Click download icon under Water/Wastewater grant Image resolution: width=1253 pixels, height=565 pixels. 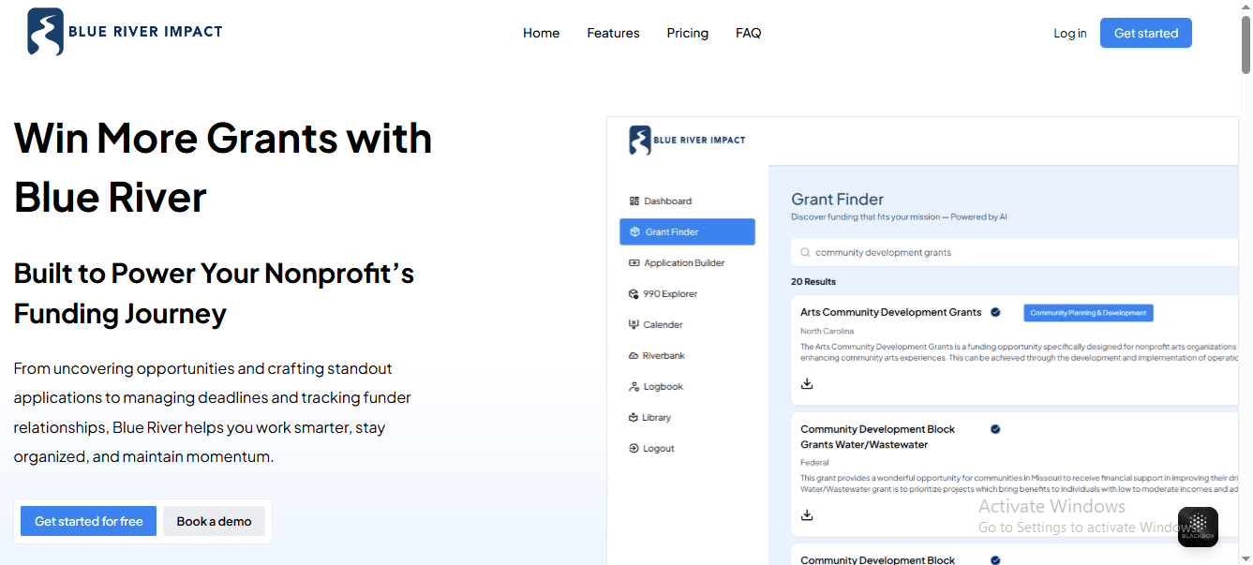[807, 514]
